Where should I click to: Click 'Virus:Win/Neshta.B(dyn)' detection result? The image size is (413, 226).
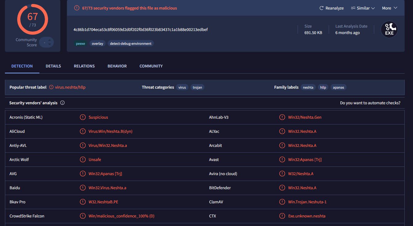(x=110, y=131)
